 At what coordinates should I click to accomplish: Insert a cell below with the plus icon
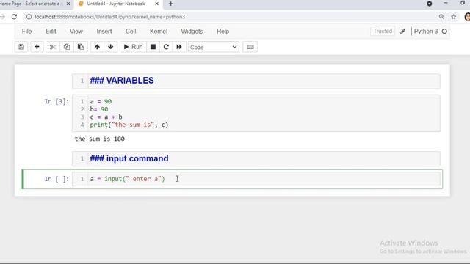pyautogui.click(x=37, y=47)
